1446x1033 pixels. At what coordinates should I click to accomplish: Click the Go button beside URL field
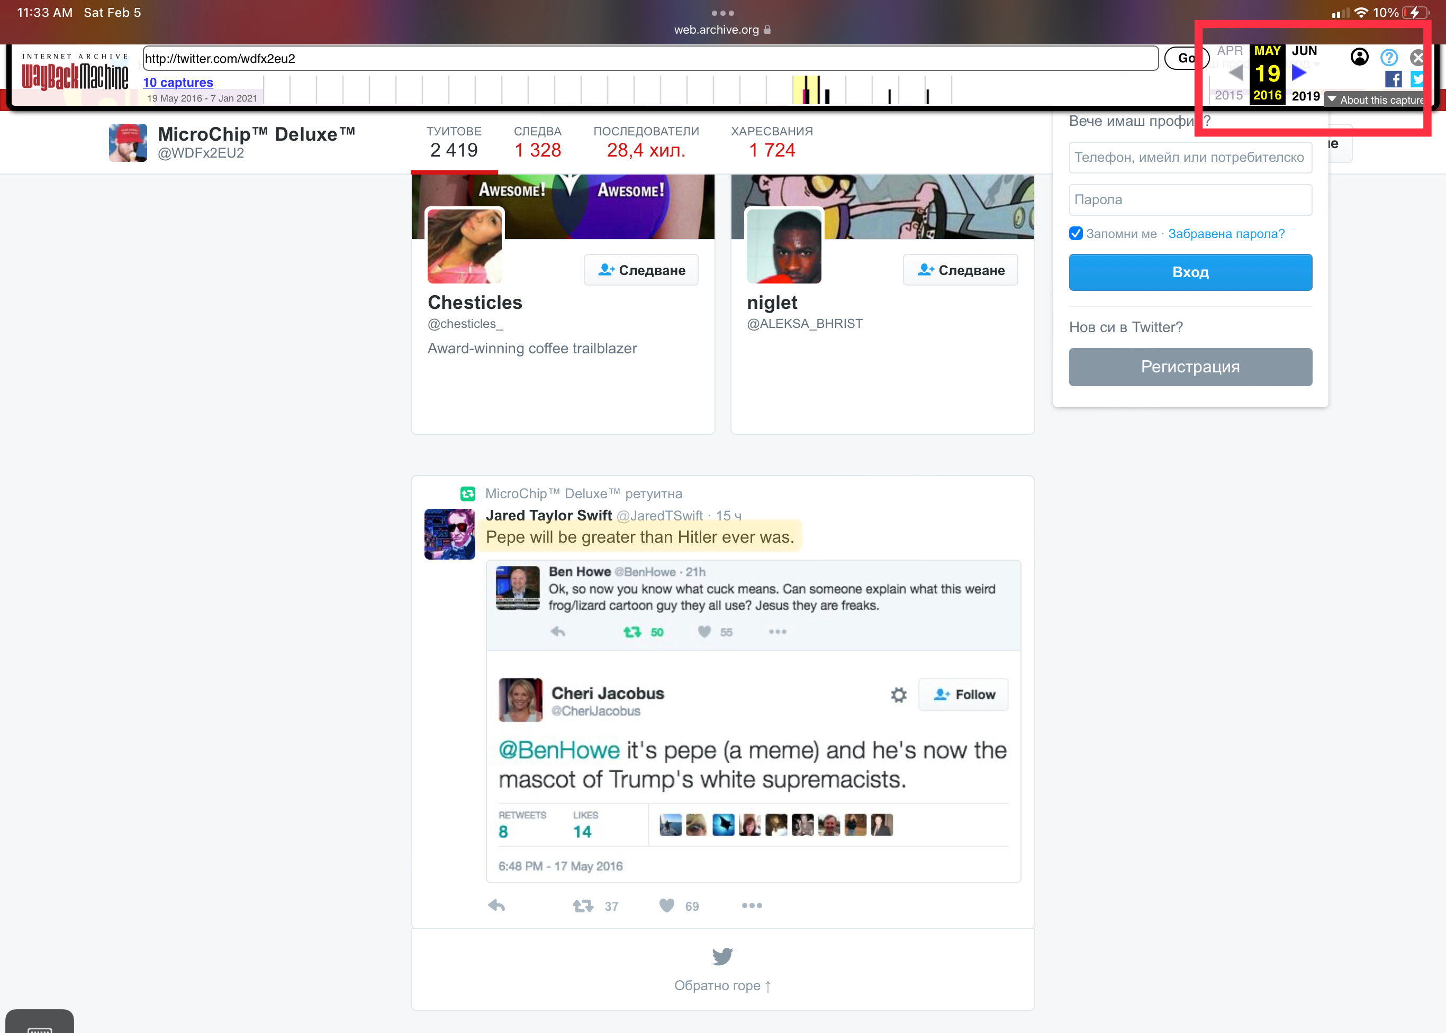click(1186, 58)
